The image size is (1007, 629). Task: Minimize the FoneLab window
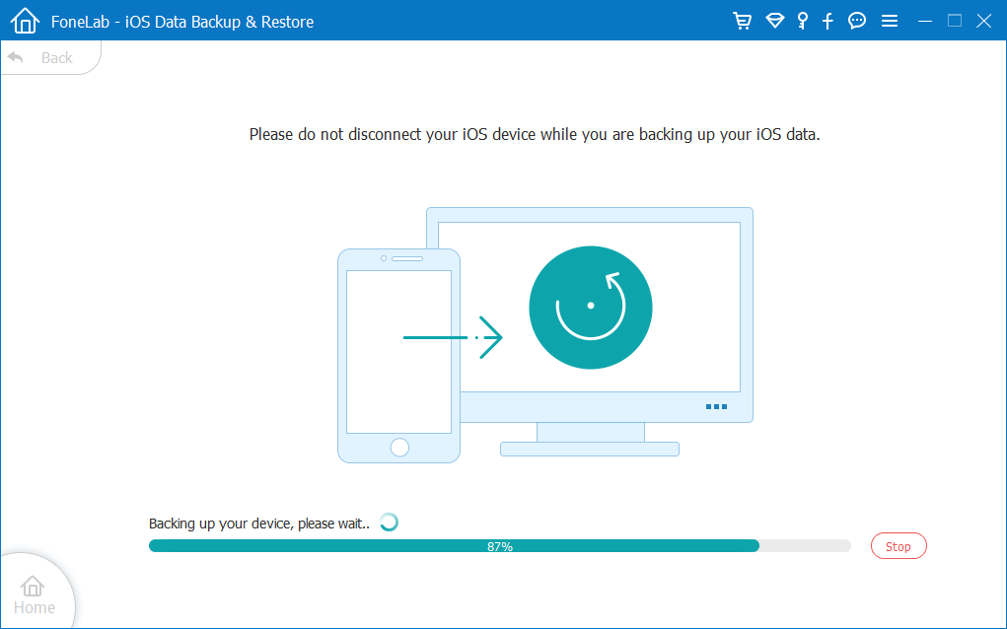tap(924, 21)
